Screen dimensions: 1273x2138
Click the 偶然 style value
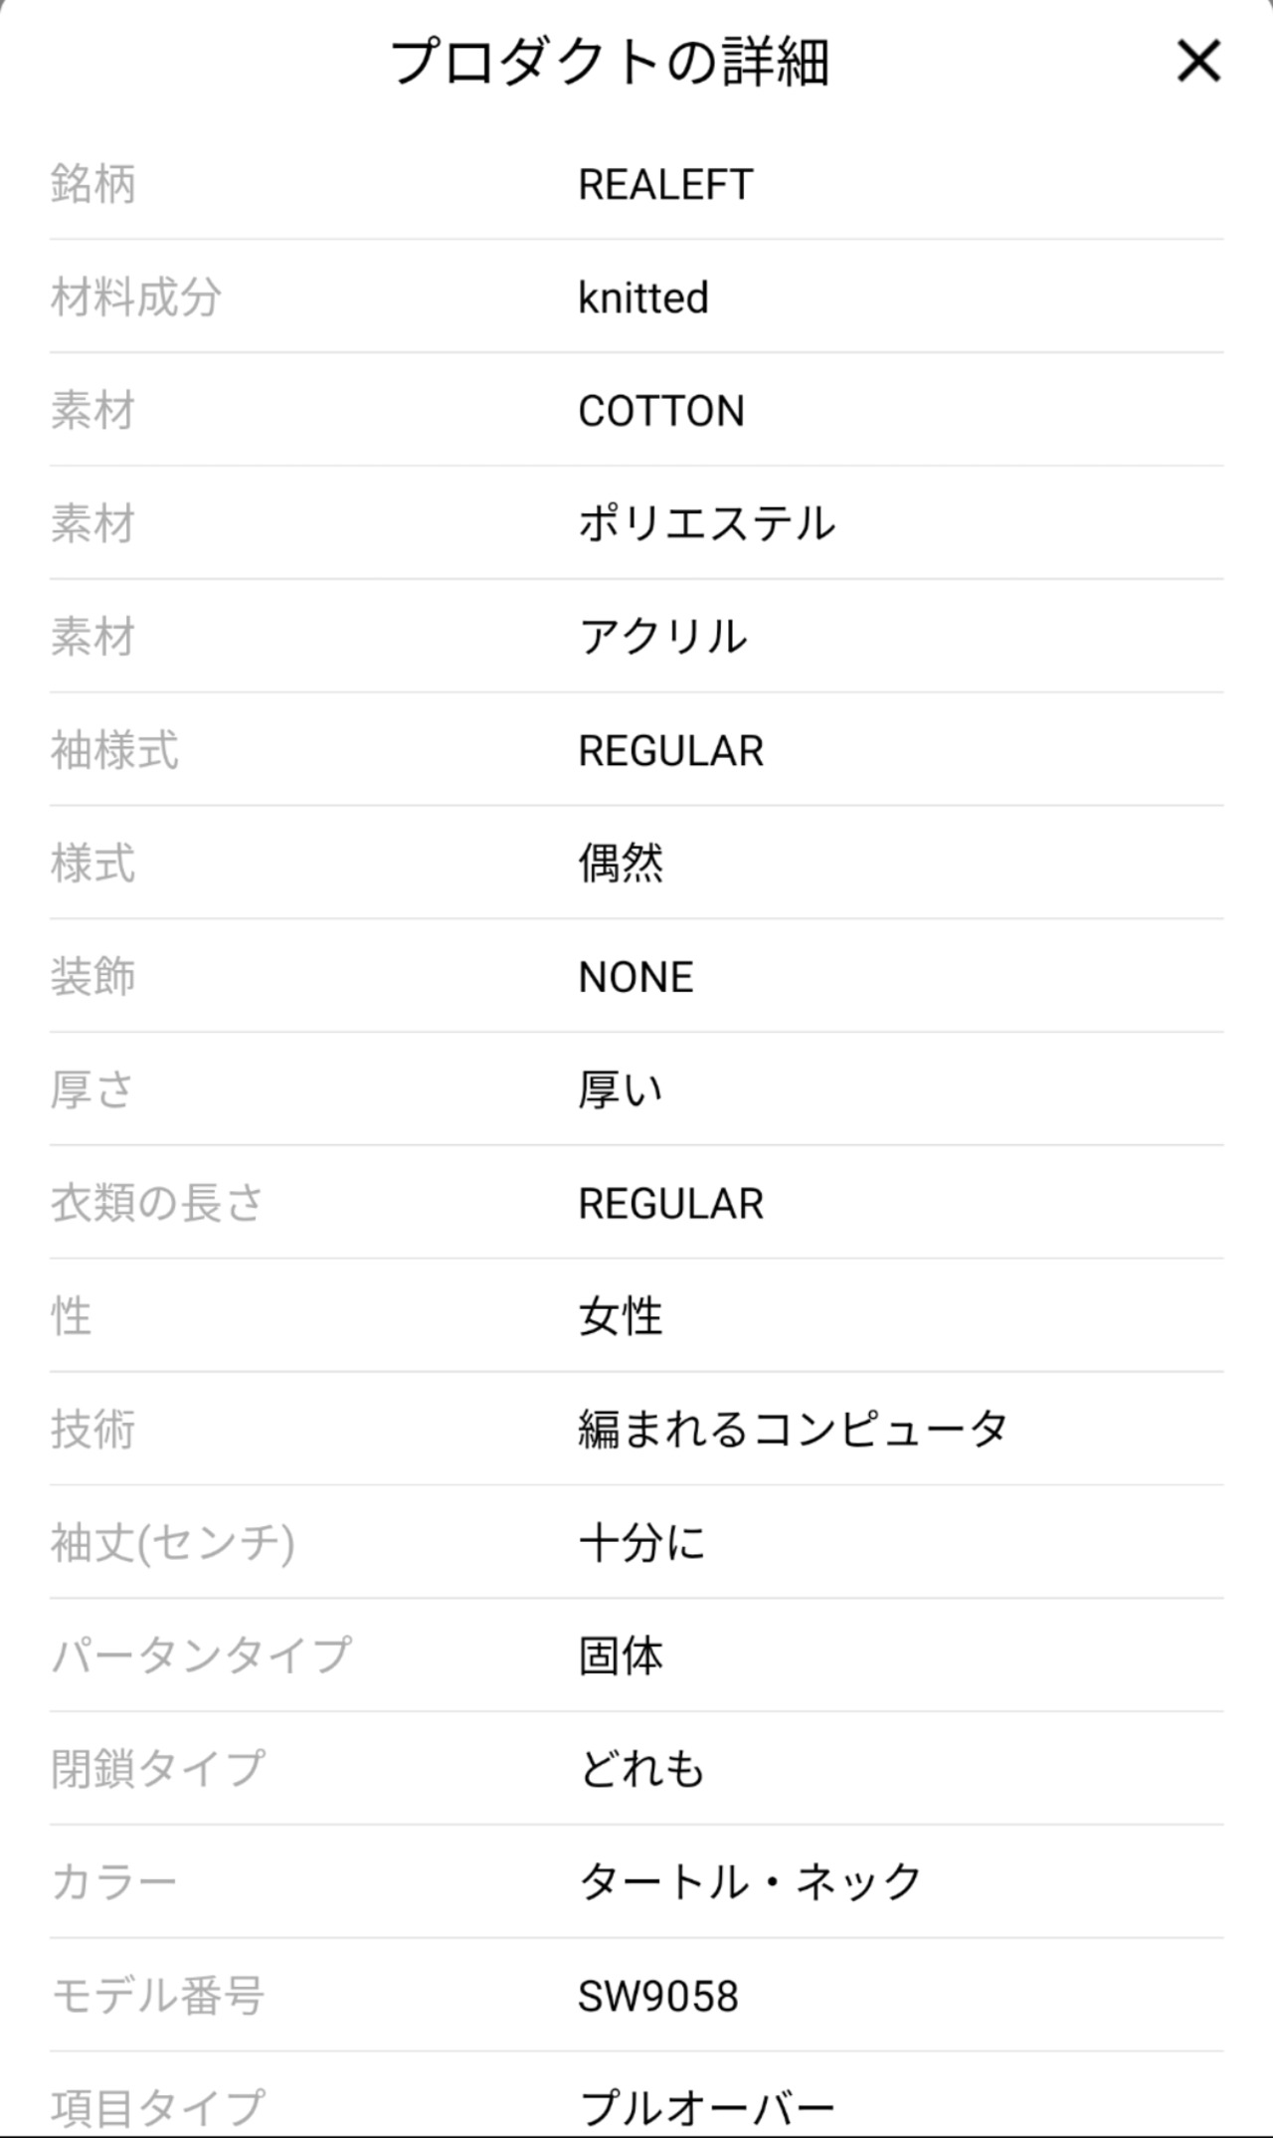621,864
